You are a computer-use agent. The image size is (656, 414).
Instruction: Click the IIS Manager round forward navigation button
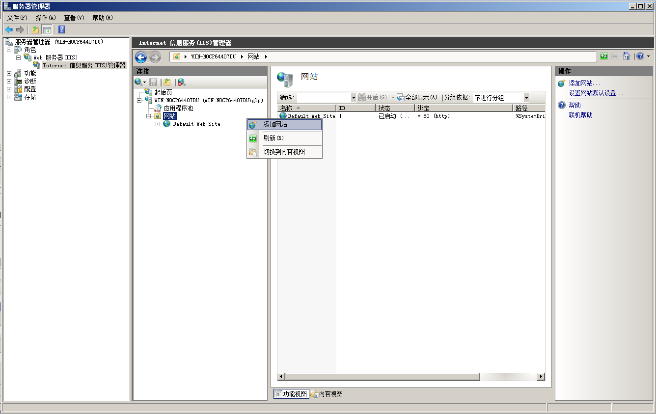coord(155,57)
